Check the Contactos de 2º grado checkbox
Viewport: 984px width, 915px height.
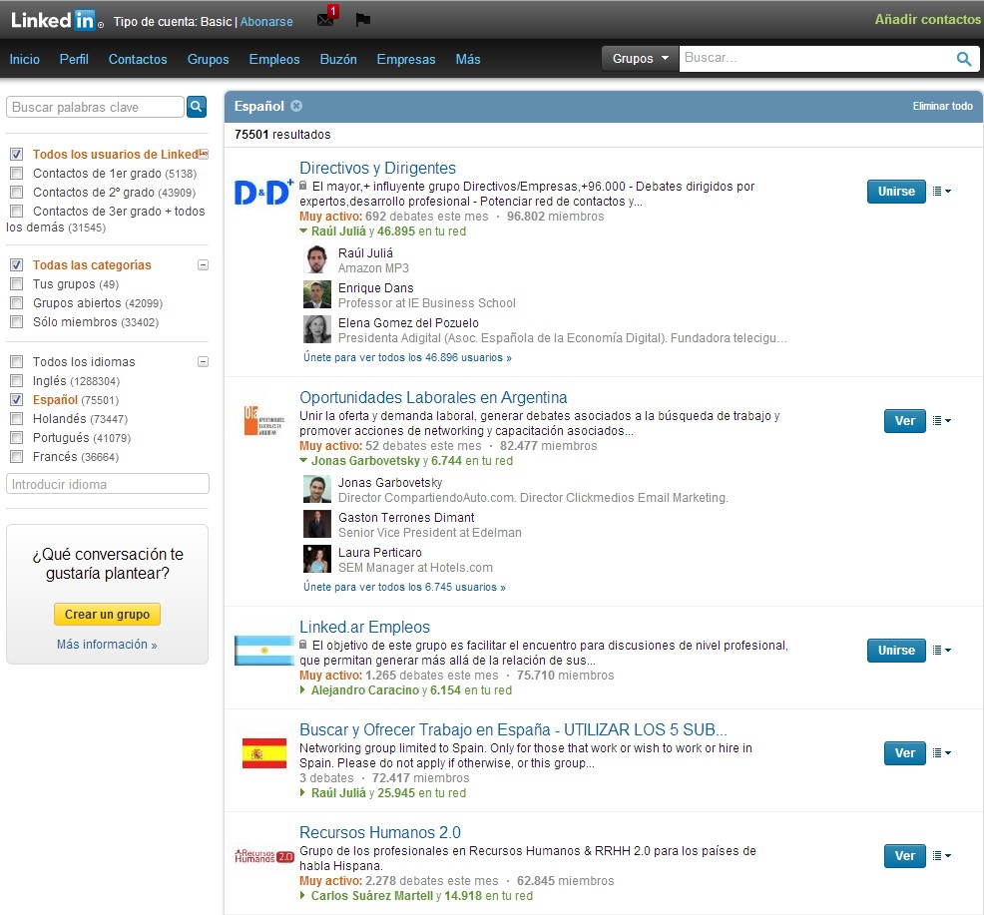click(x=17, y=192)
